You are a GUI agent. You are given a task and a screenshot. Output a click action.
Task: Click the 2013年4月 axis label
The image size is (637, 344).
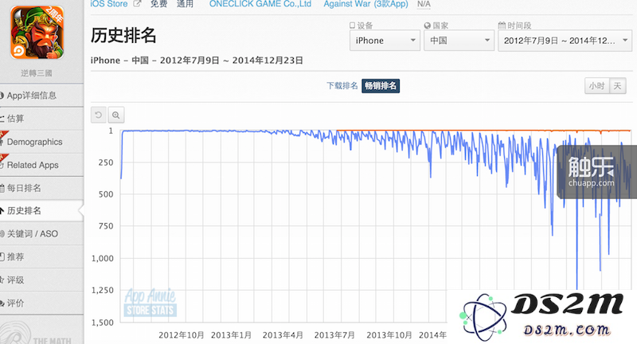[283, 335]
